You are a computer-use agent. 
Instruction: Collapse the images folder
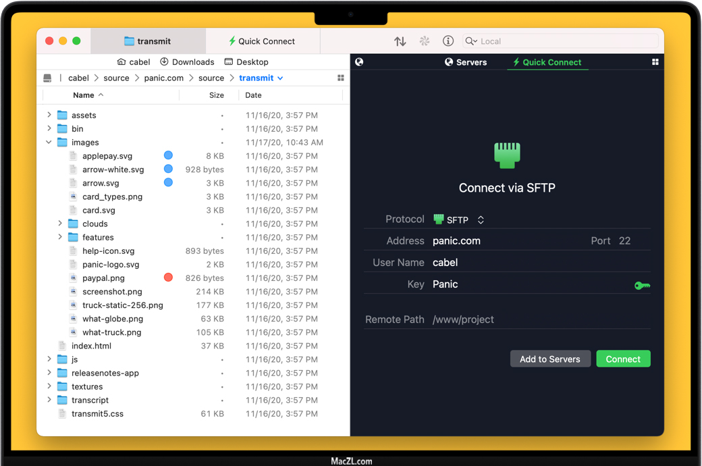point(49,143)
